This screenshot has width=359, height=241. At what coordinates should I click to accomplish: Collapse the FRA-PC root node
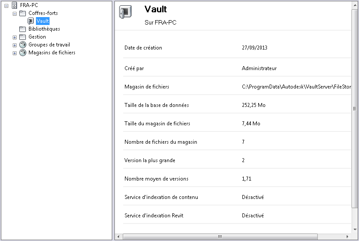coord(6,5)
